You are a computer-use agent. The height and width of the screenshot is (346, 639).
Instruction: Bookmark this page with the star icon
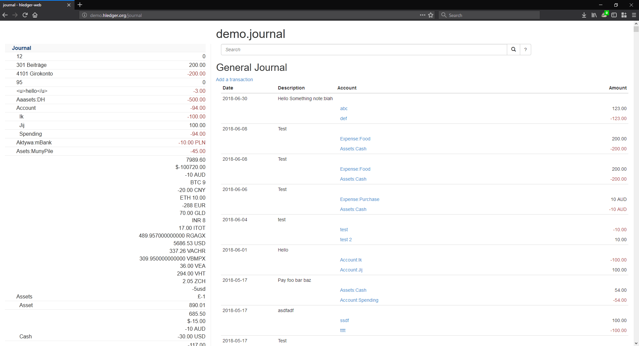pos(431,15)
